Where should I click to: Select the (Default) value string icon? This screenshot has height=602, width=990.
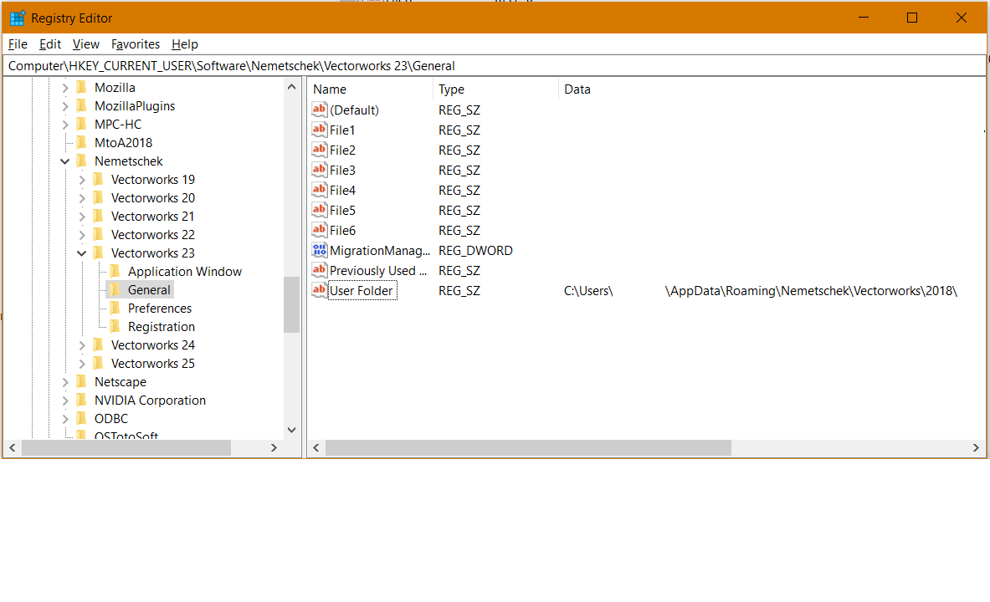(319, 110)
